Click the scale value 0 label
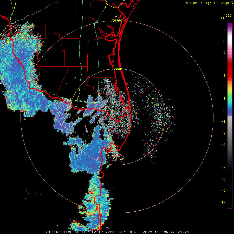The height and width of the screenshot is (234, 234). point(224,110)
